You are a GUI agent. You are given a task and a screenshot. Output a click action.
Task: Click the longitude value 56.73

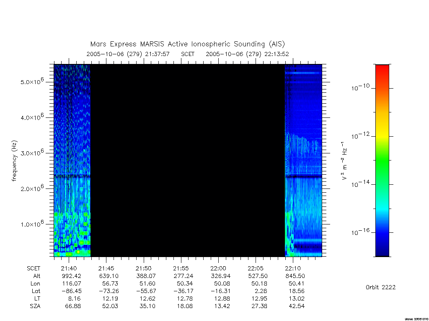click(x=111, y=284)
